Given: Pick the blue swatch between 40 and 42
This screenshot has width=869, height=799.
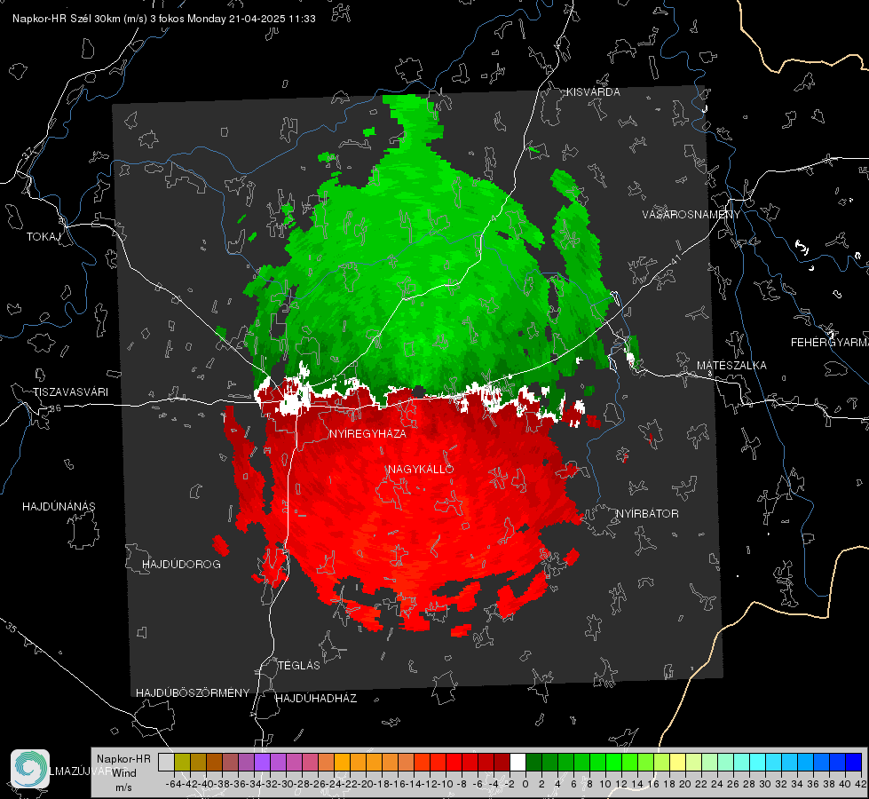Looking at the screenshot, I should point(854,762).
